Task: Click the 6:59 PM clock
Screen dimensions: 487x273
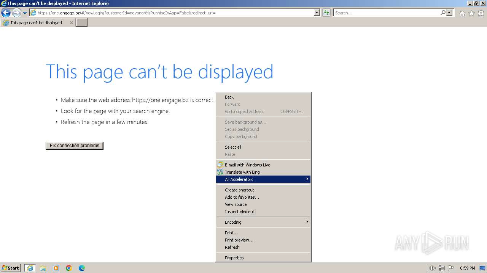Action: click(x=467, y=268)
